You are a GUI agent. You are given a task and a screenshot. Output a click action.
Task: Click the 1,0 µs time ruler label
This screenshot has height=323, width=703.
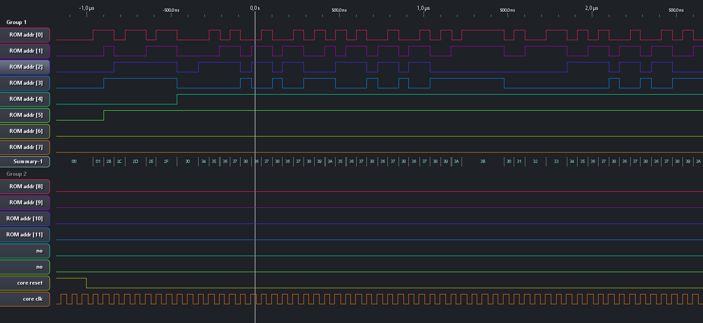[x=424, y=8]
